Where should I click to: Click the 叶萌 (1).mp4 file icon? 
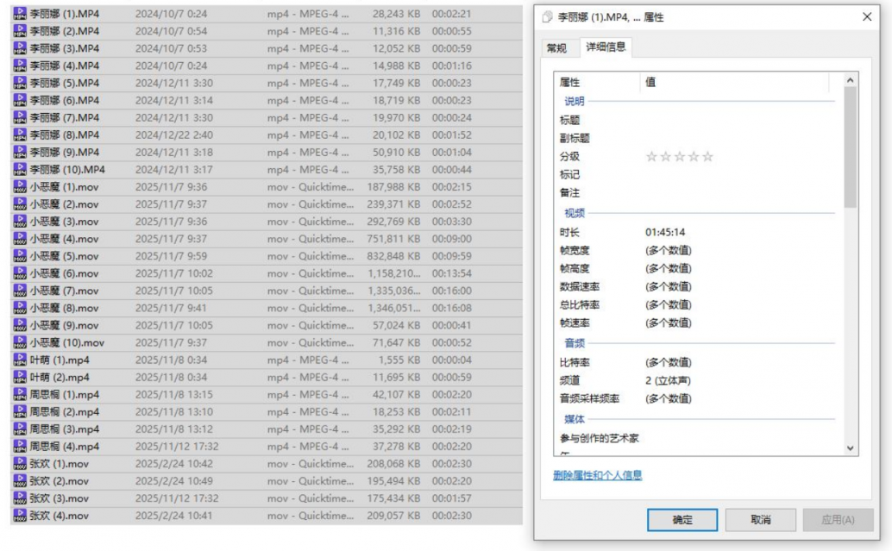[20, 360]
